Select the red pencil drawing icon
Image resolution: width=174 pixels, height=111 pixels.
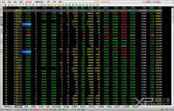pyautogui.click(x=30, y=5)
